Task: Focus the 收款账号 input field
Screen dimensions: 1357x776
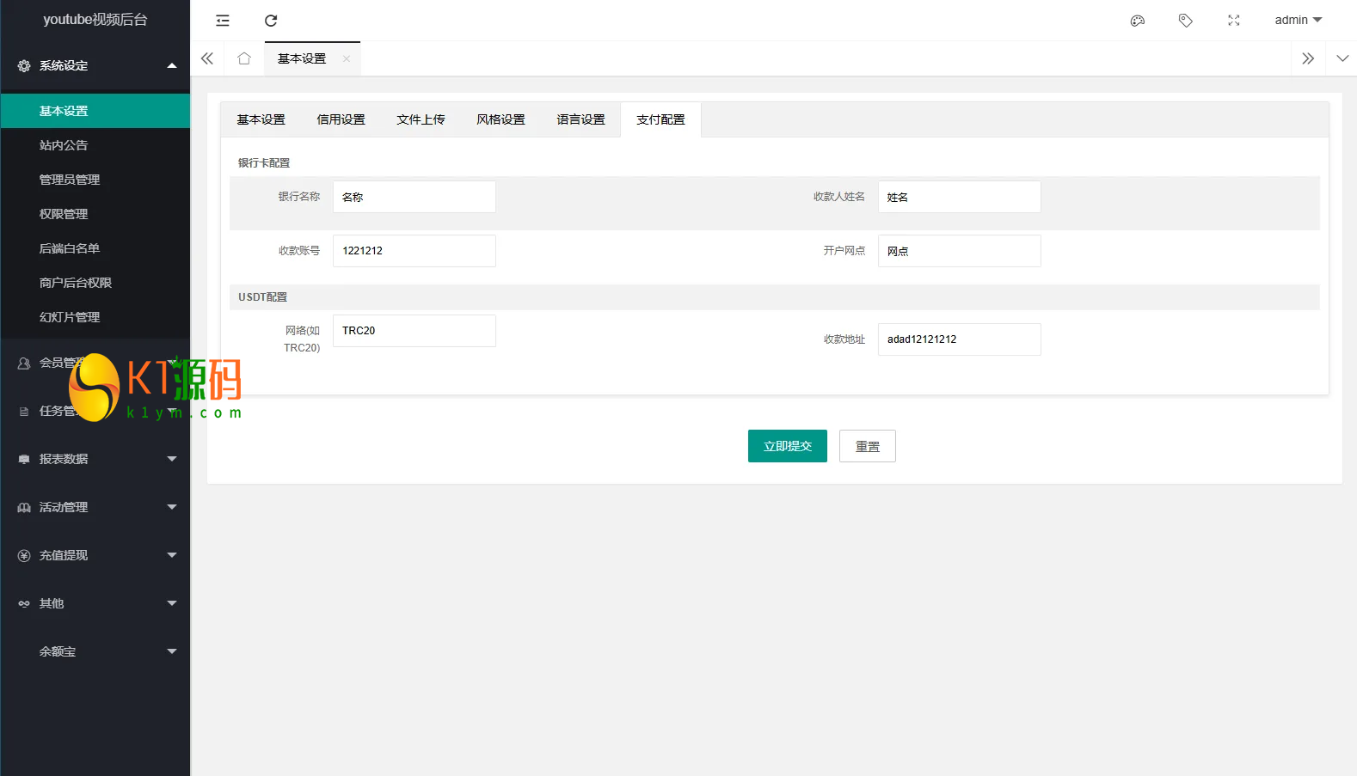Action: click(414, 251)
